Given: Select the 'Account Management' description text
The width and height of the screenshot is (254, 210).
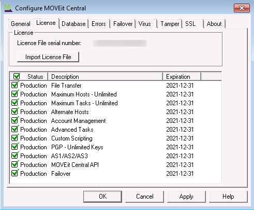Looking at the screenshot, I should pyautogui.click(x=79, y=121).
